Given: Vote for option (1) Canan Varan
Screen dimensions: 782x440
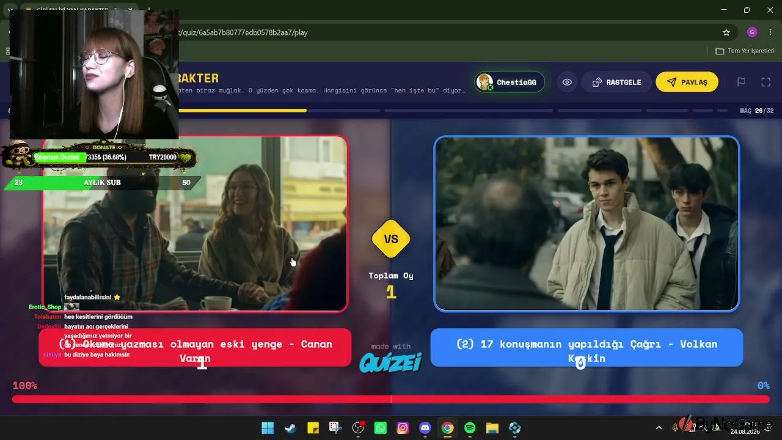Looking at the screenshot, I should pyautogui.click(x=195, y=348).
